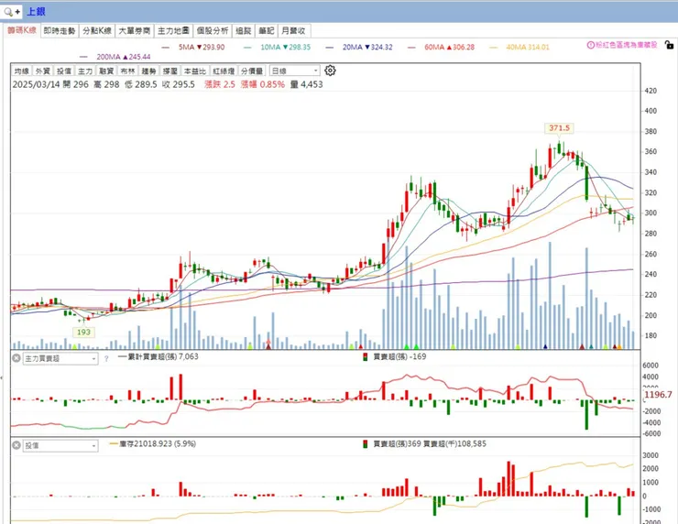Switch to the 筆記 tab
Image resolution: width=678 pixels, height=524 pixels.
[x=267, y=31]
